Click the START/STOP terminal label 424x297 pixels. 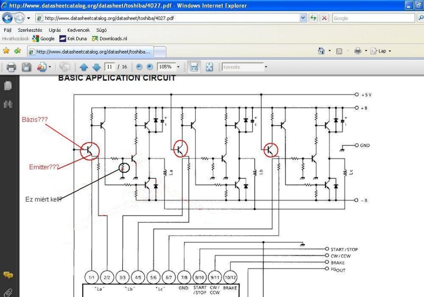344,249
